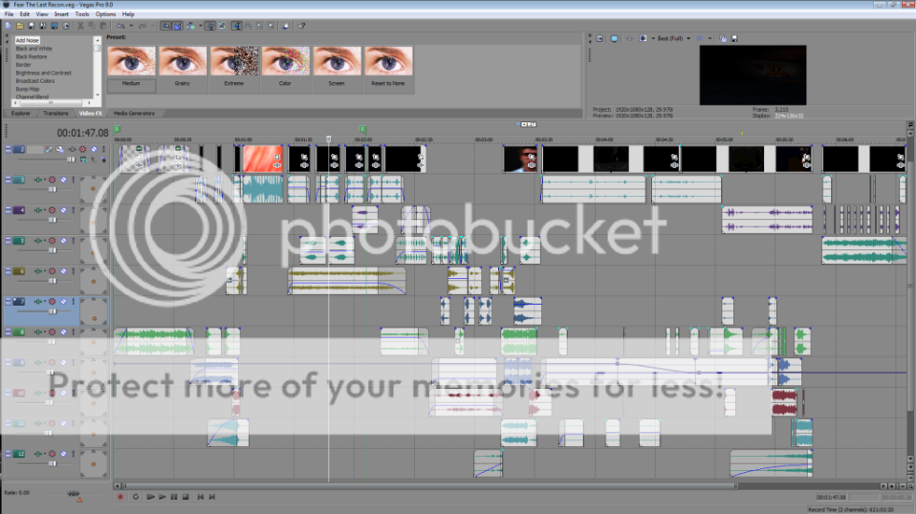Open Project Video Properties in preview panel
The width and height of the screenshot is (916, 514).
600,38
